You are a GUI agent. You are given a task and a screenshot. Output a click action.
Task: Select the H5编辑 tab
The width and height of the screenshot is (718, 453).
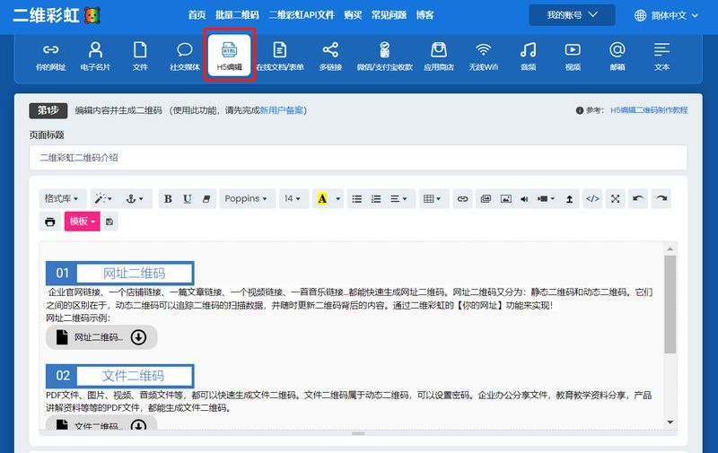pyautogui.click(x=230, y=56)
